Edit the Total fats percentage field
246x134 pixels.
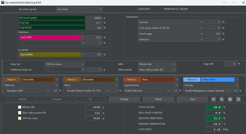tap(94, 23)
